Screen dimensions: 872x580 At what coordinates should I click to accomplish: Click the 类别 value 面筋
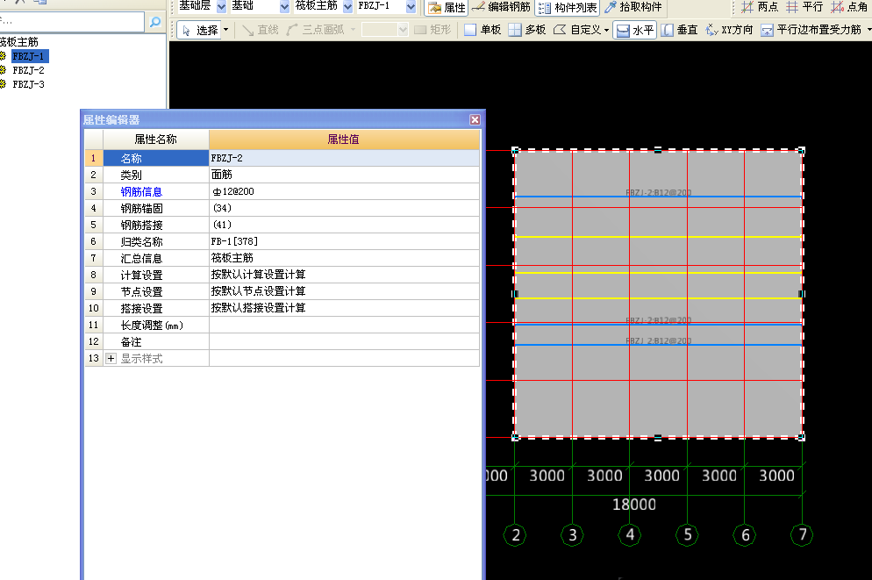344,175
